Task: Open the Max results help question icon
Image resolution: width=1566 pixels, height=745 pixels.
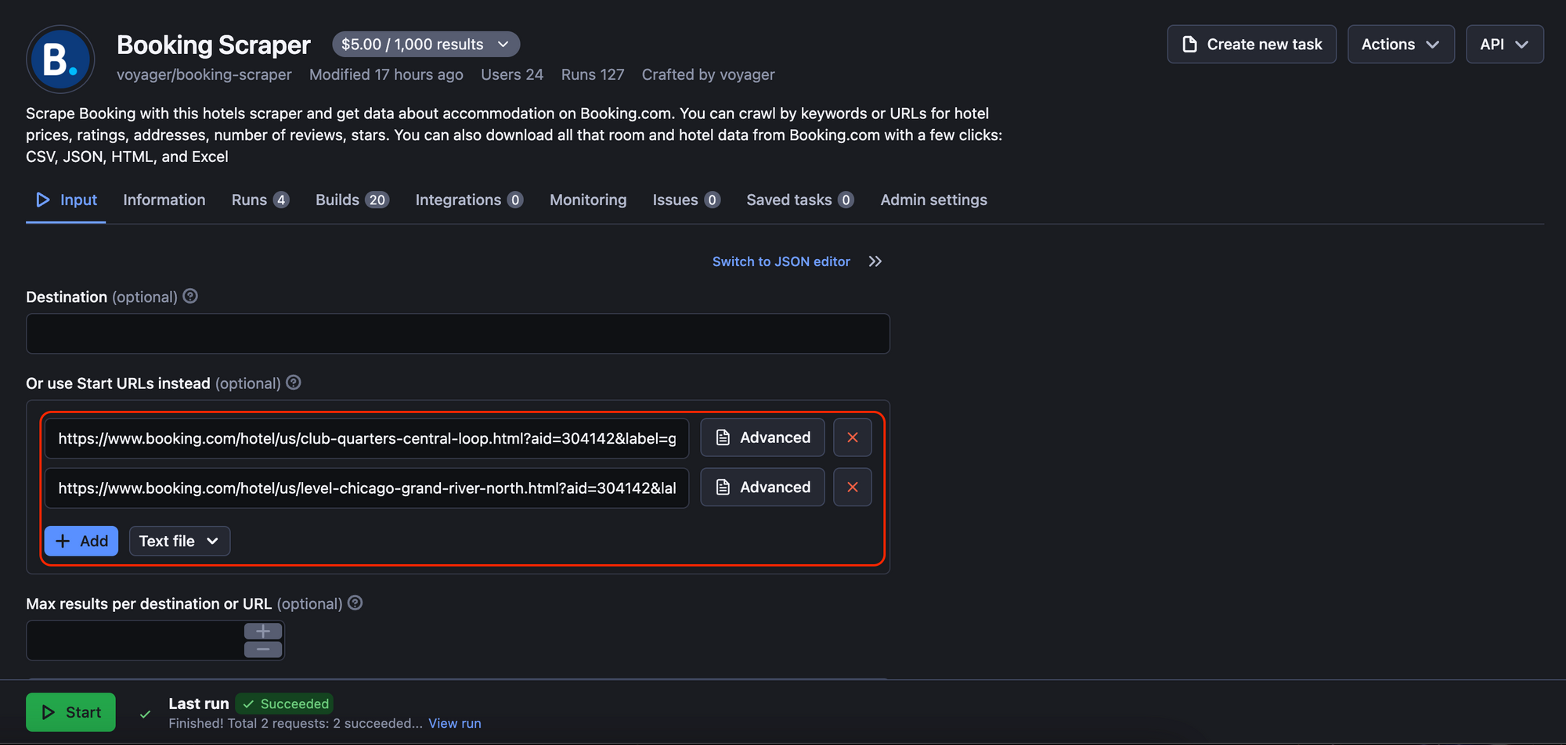Action: click(355, 603)
